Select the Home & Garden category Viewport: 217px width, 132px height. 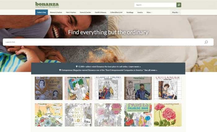(85, 12)
